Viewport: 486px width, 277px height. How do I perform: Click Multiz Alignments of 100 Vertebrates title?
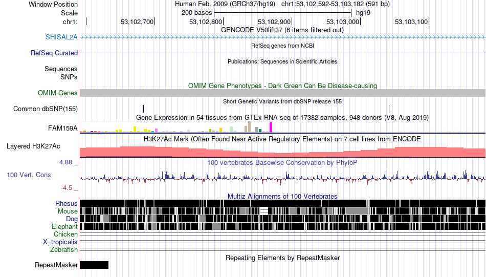pyautogui.click(x=282, y=196)
